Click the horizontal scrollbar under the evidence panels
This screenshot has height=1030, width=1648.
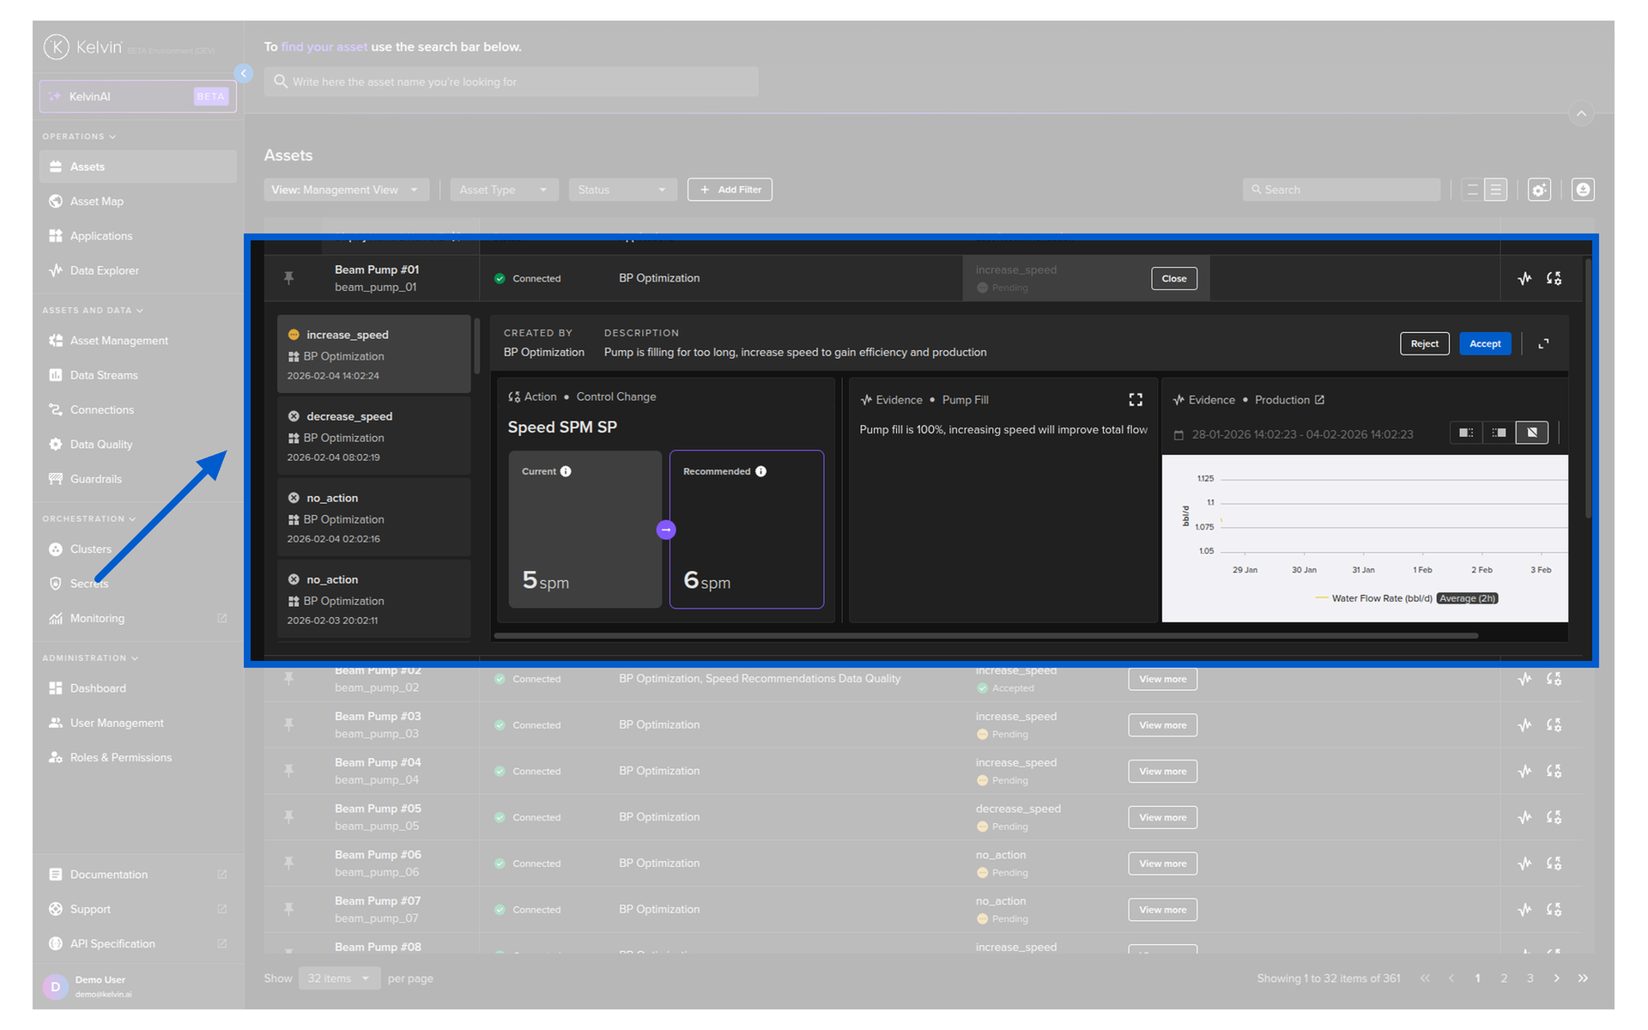(x=985, y=636)
